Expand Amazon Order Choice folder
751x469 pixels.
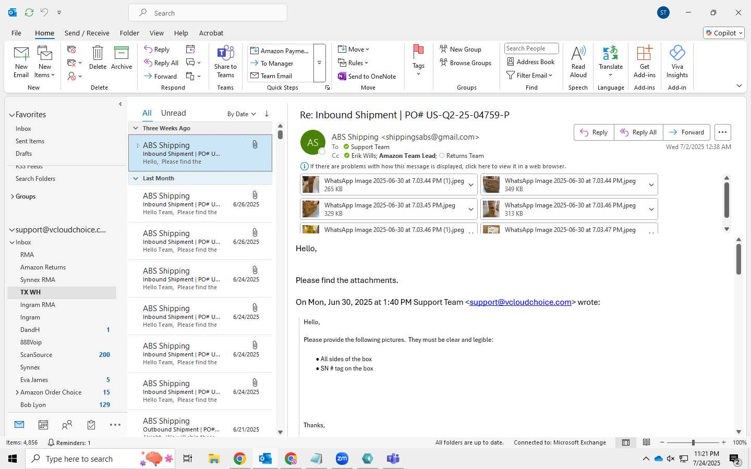tap(17, 392)
